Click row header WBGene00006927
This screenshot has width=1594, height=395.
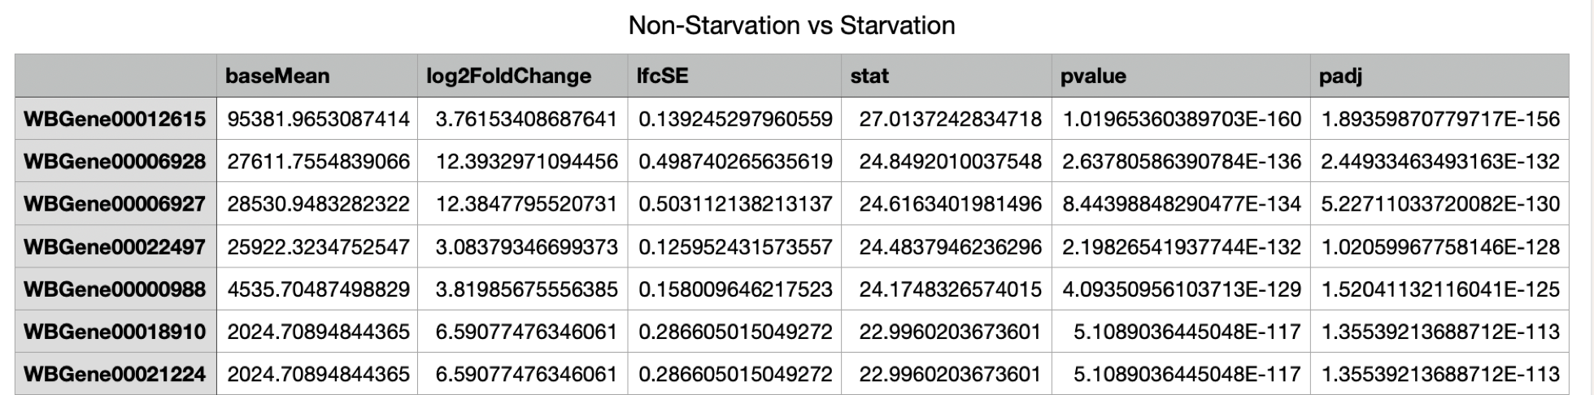(x=115, y=204)
